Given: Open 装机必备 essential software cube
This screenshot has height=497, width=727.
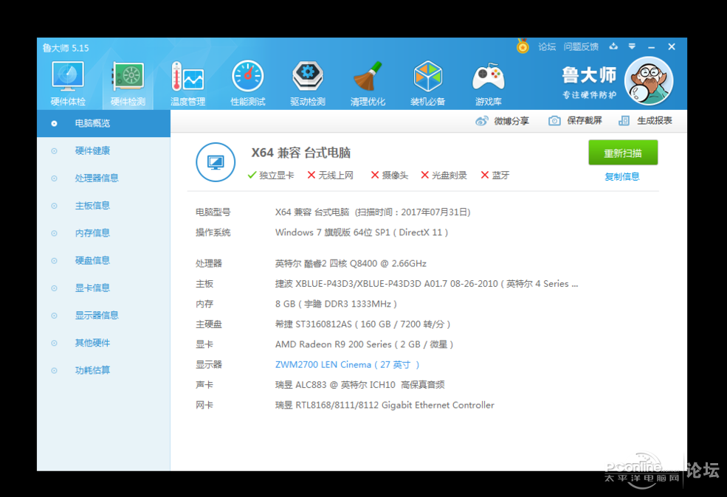Looking at the screenshot, I should click(428, 83).
